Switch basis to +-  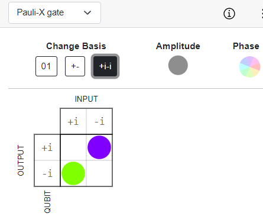[75, 66]
